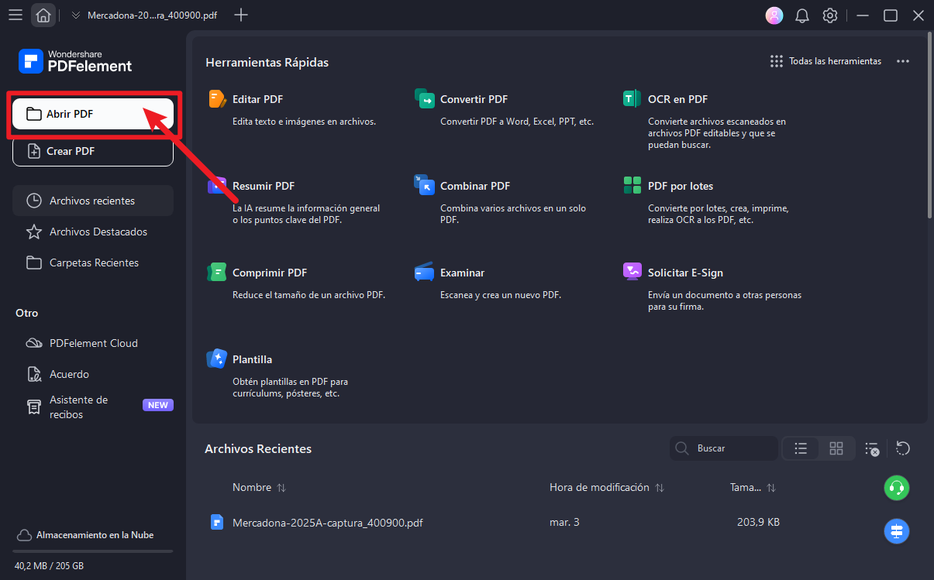Viewport: 934px width, 580px height.
Task: Open the Plantilla templates tool
Action: pyautogui.click(x=252, y=359)
